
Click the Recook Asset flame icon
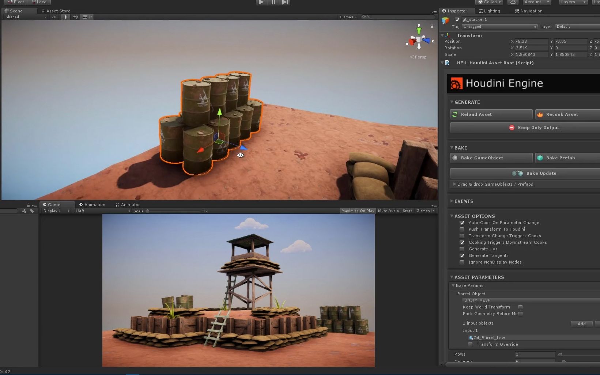pos(540,114)
